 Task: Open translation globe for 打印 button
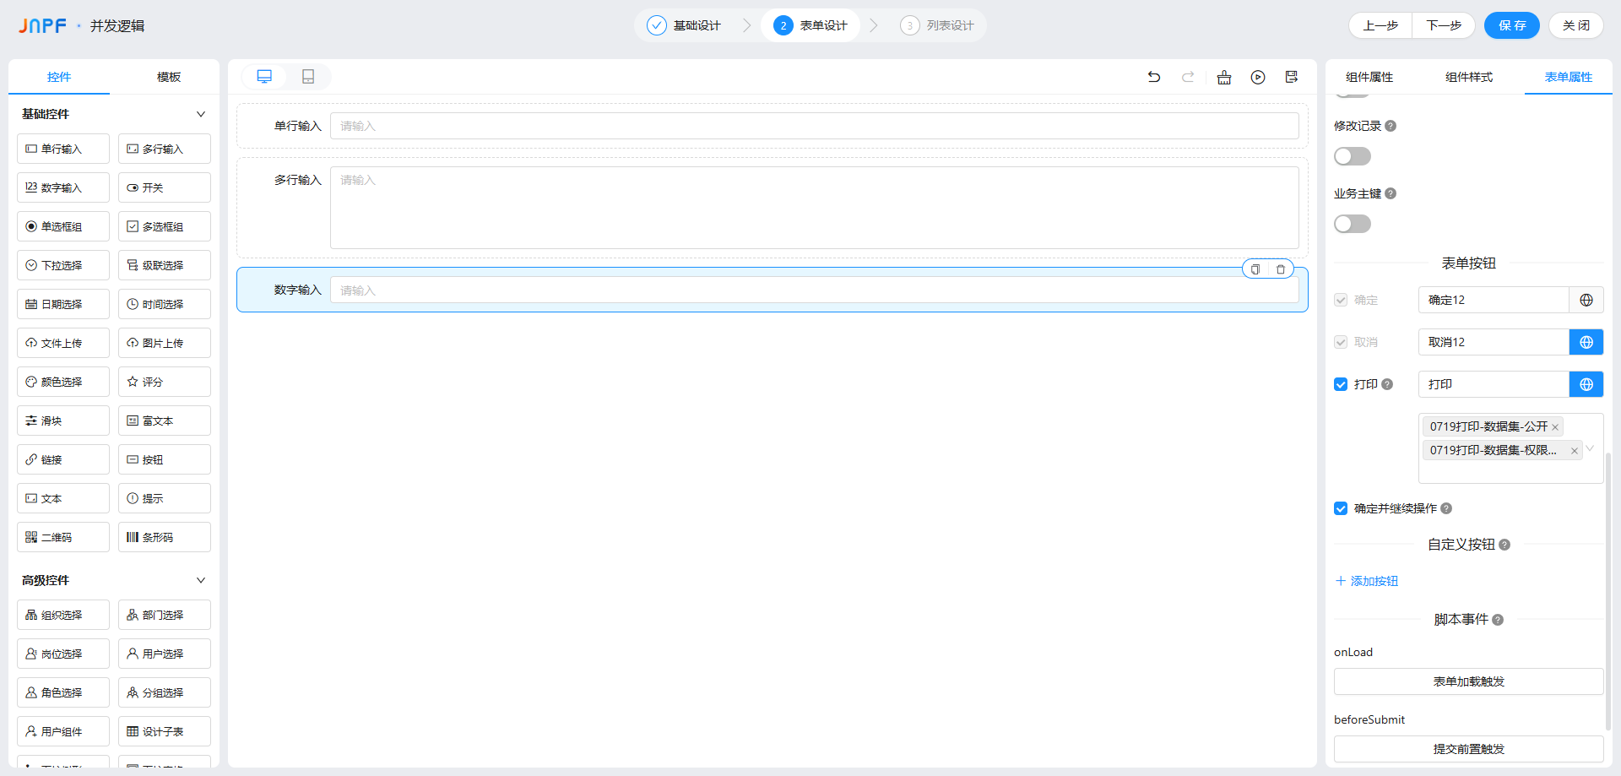click(x=1586, y=384)
